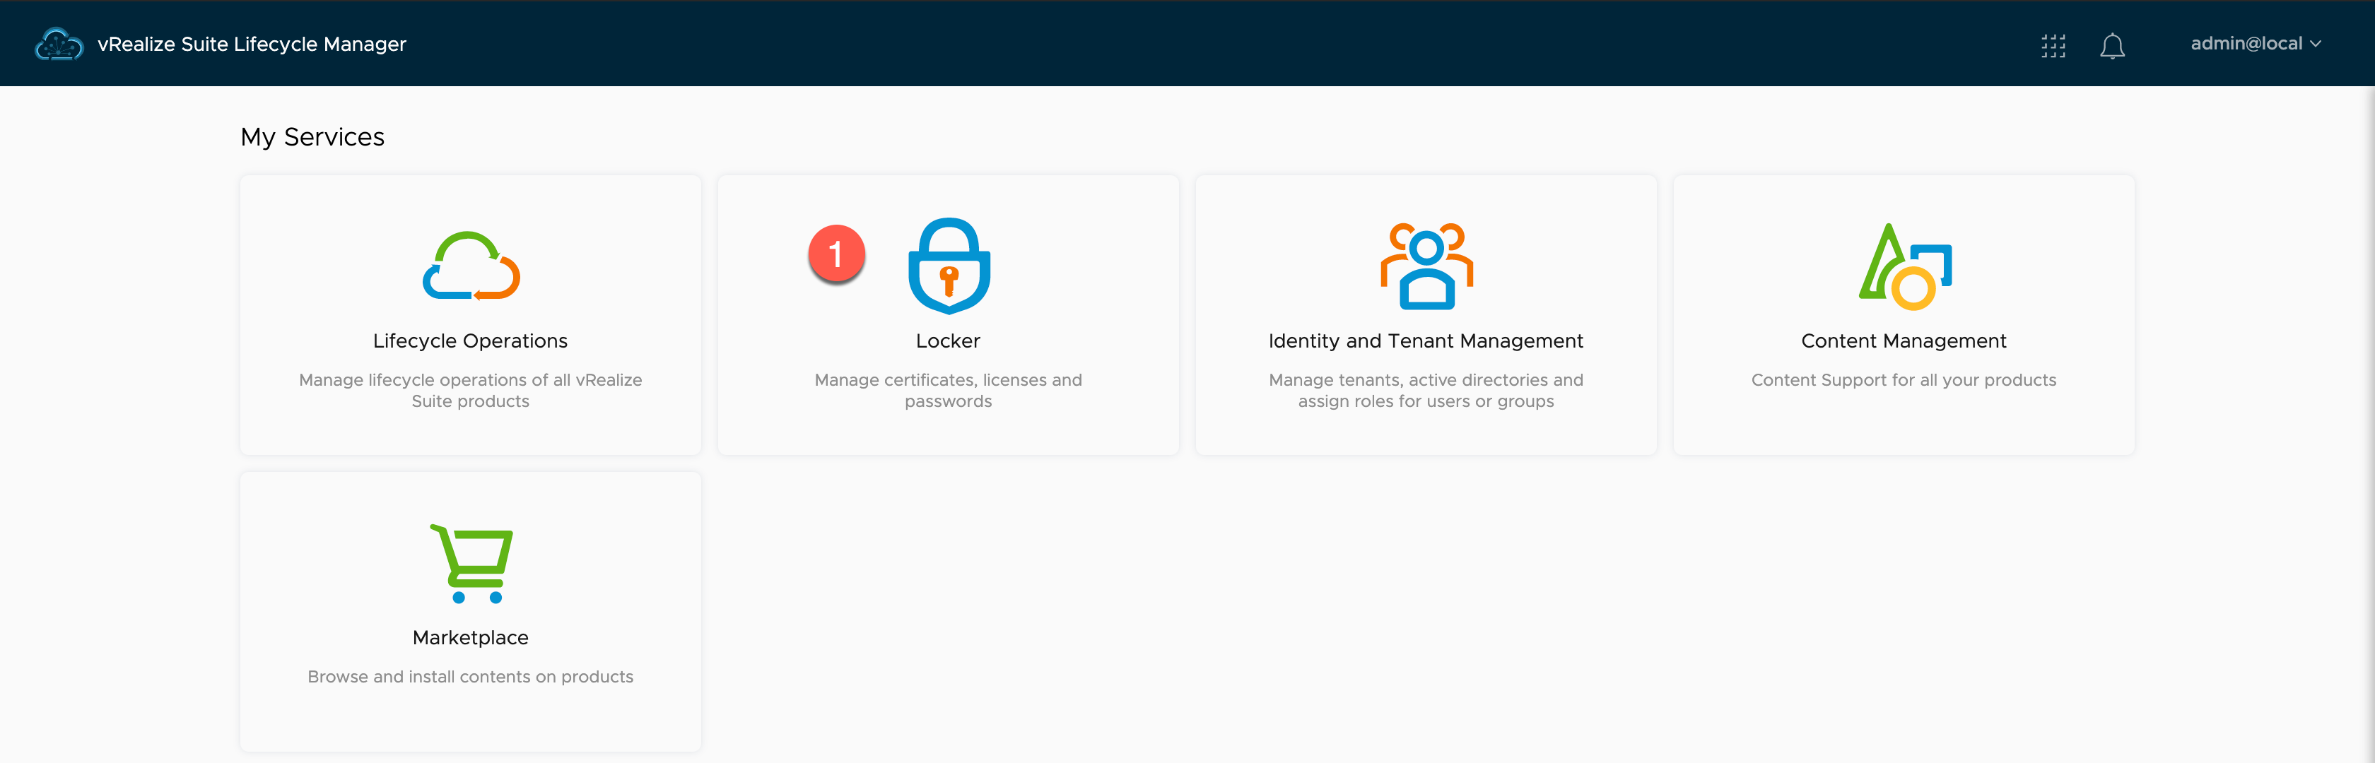Open the Lifecycle Operations title link

click(470, 341)
